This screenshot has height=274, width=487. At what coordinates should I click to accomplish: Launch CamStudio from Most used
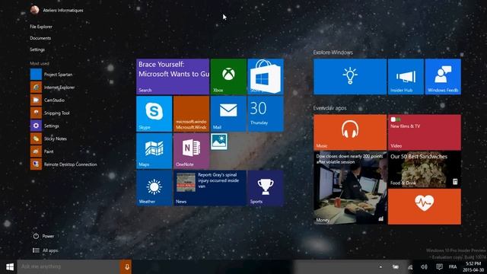click(x=48, y=100)
